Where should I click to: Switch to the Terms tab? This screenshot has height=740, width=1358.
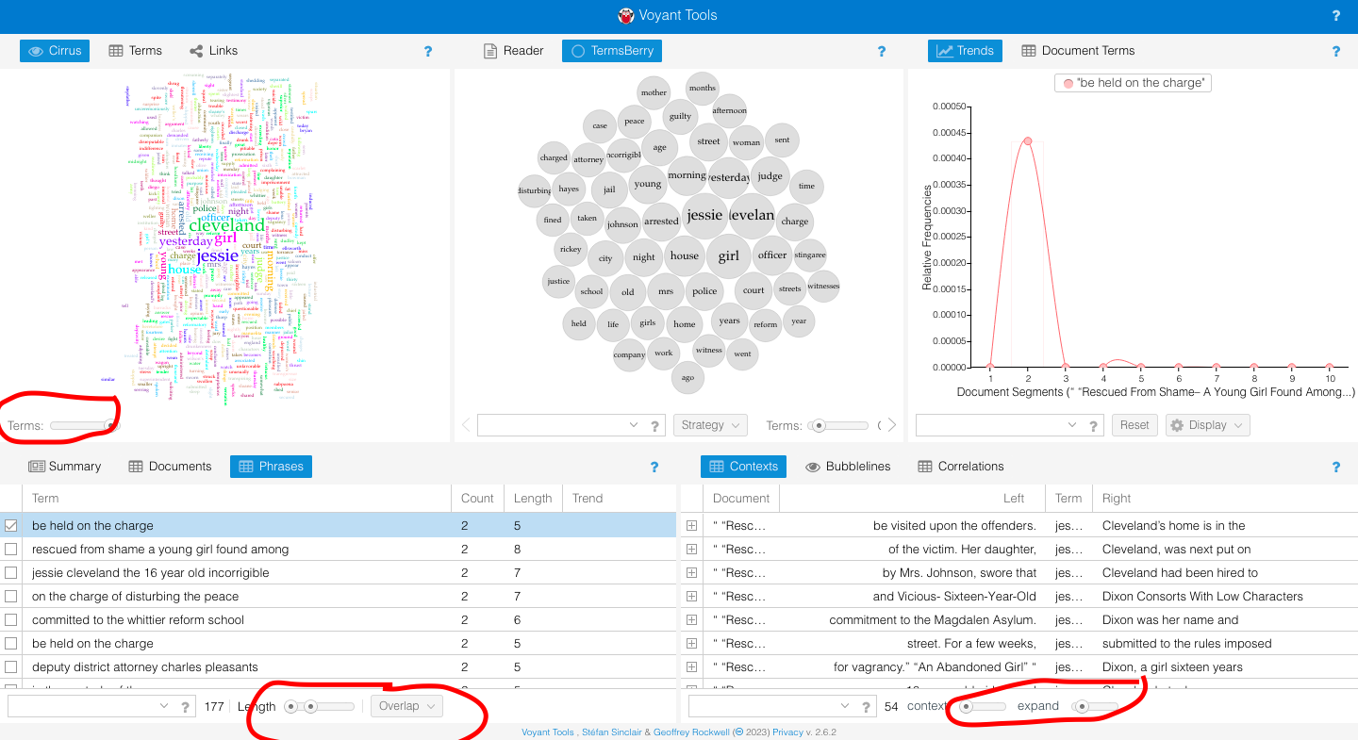tap(135, 51)
